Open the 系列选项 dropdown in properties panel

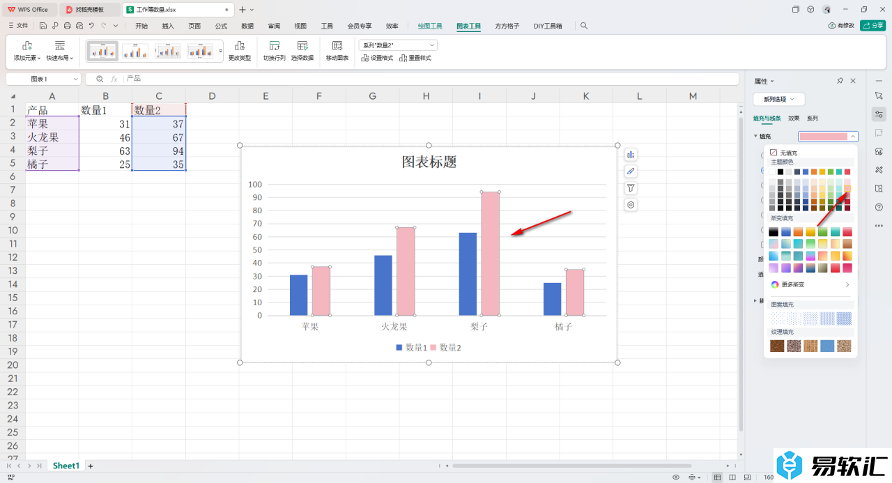(779, 99)
